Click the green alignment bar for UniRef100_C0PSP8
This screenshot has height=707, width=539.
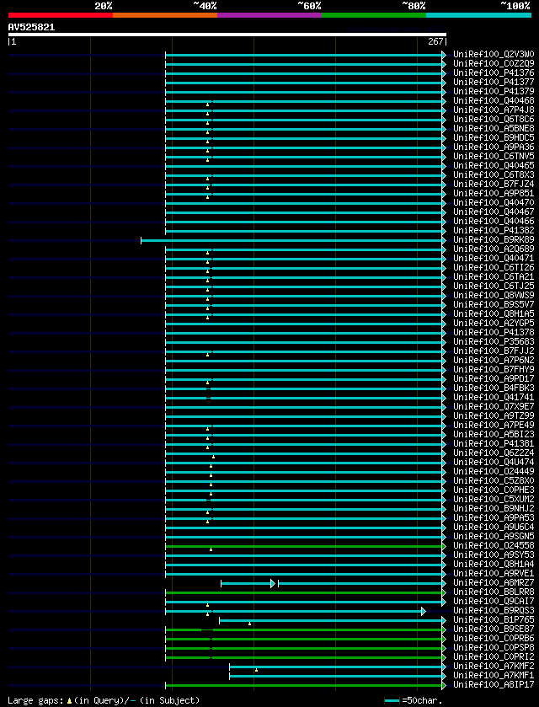coord(304,648)
